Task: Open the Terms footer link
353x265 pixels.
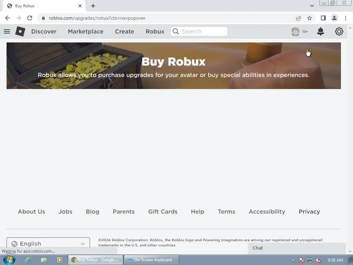Action: pos(226,212)
